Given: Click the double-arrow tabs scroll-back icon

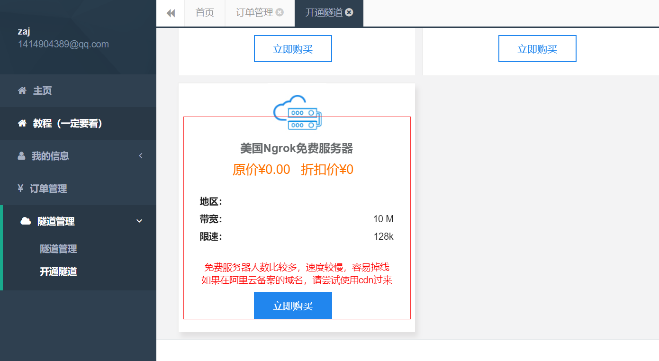Looking at the screenshot, I should (x=171, y=13).
